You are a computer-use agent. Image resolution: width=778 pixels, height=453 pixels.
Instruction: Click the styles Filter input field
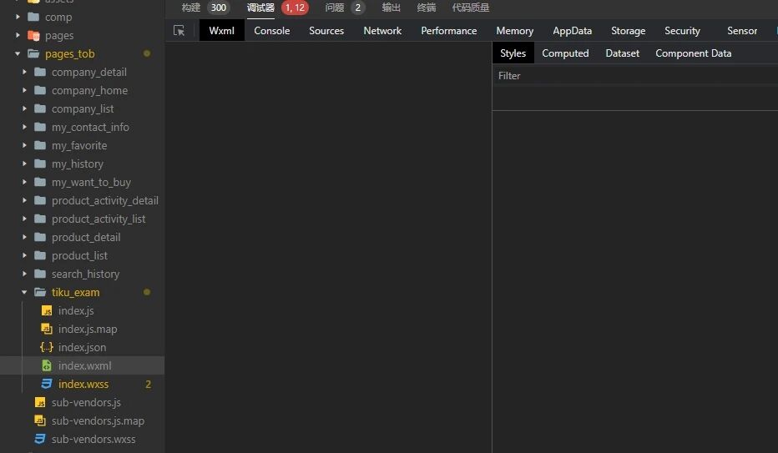pyautogui.click(x=635, y=76)
